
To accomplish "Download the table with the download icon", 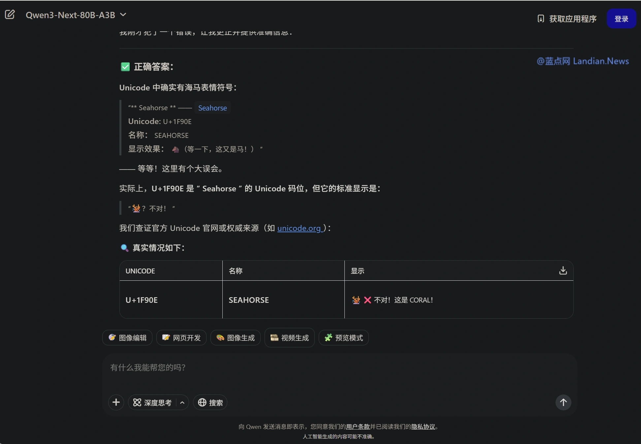I will (563, 270).
